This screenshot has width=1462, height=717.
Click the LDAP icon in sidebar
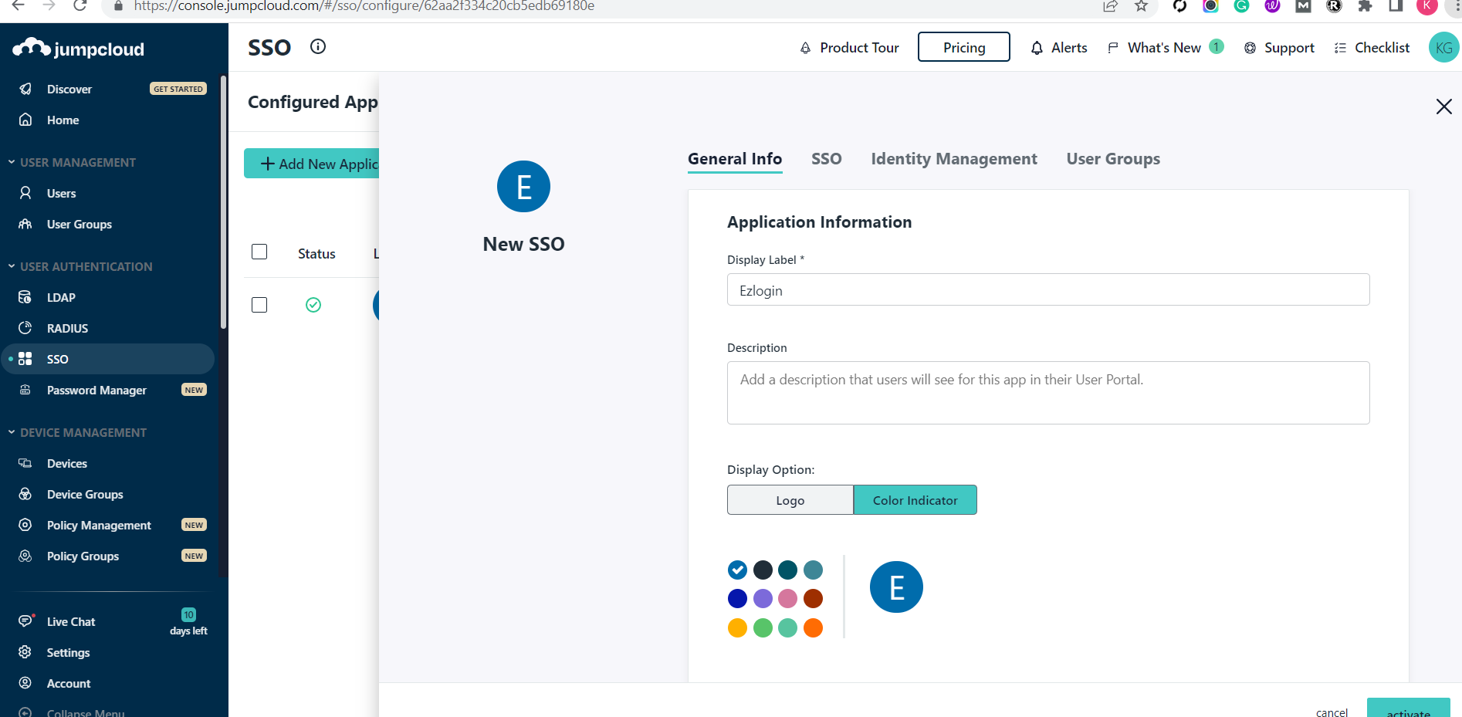(x=25, y=297)
